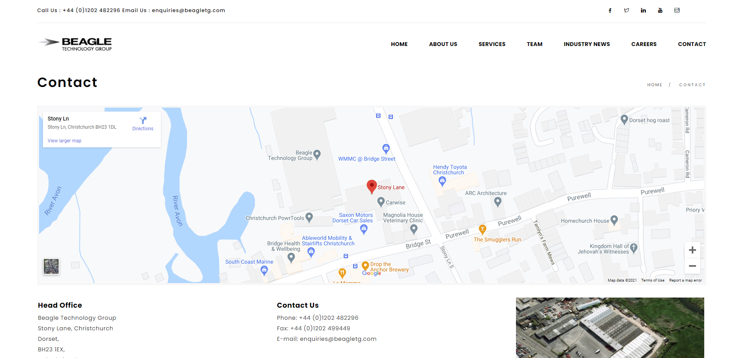Open the Industry News menu item
Image resolution: width=739 pixels, height=358 pixels.
(587, 44)
